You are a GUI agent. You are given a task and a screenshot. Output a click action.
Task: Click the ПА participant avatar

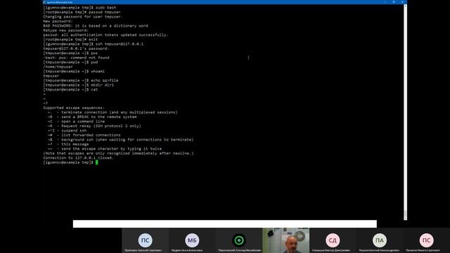(x=380, y=240)
